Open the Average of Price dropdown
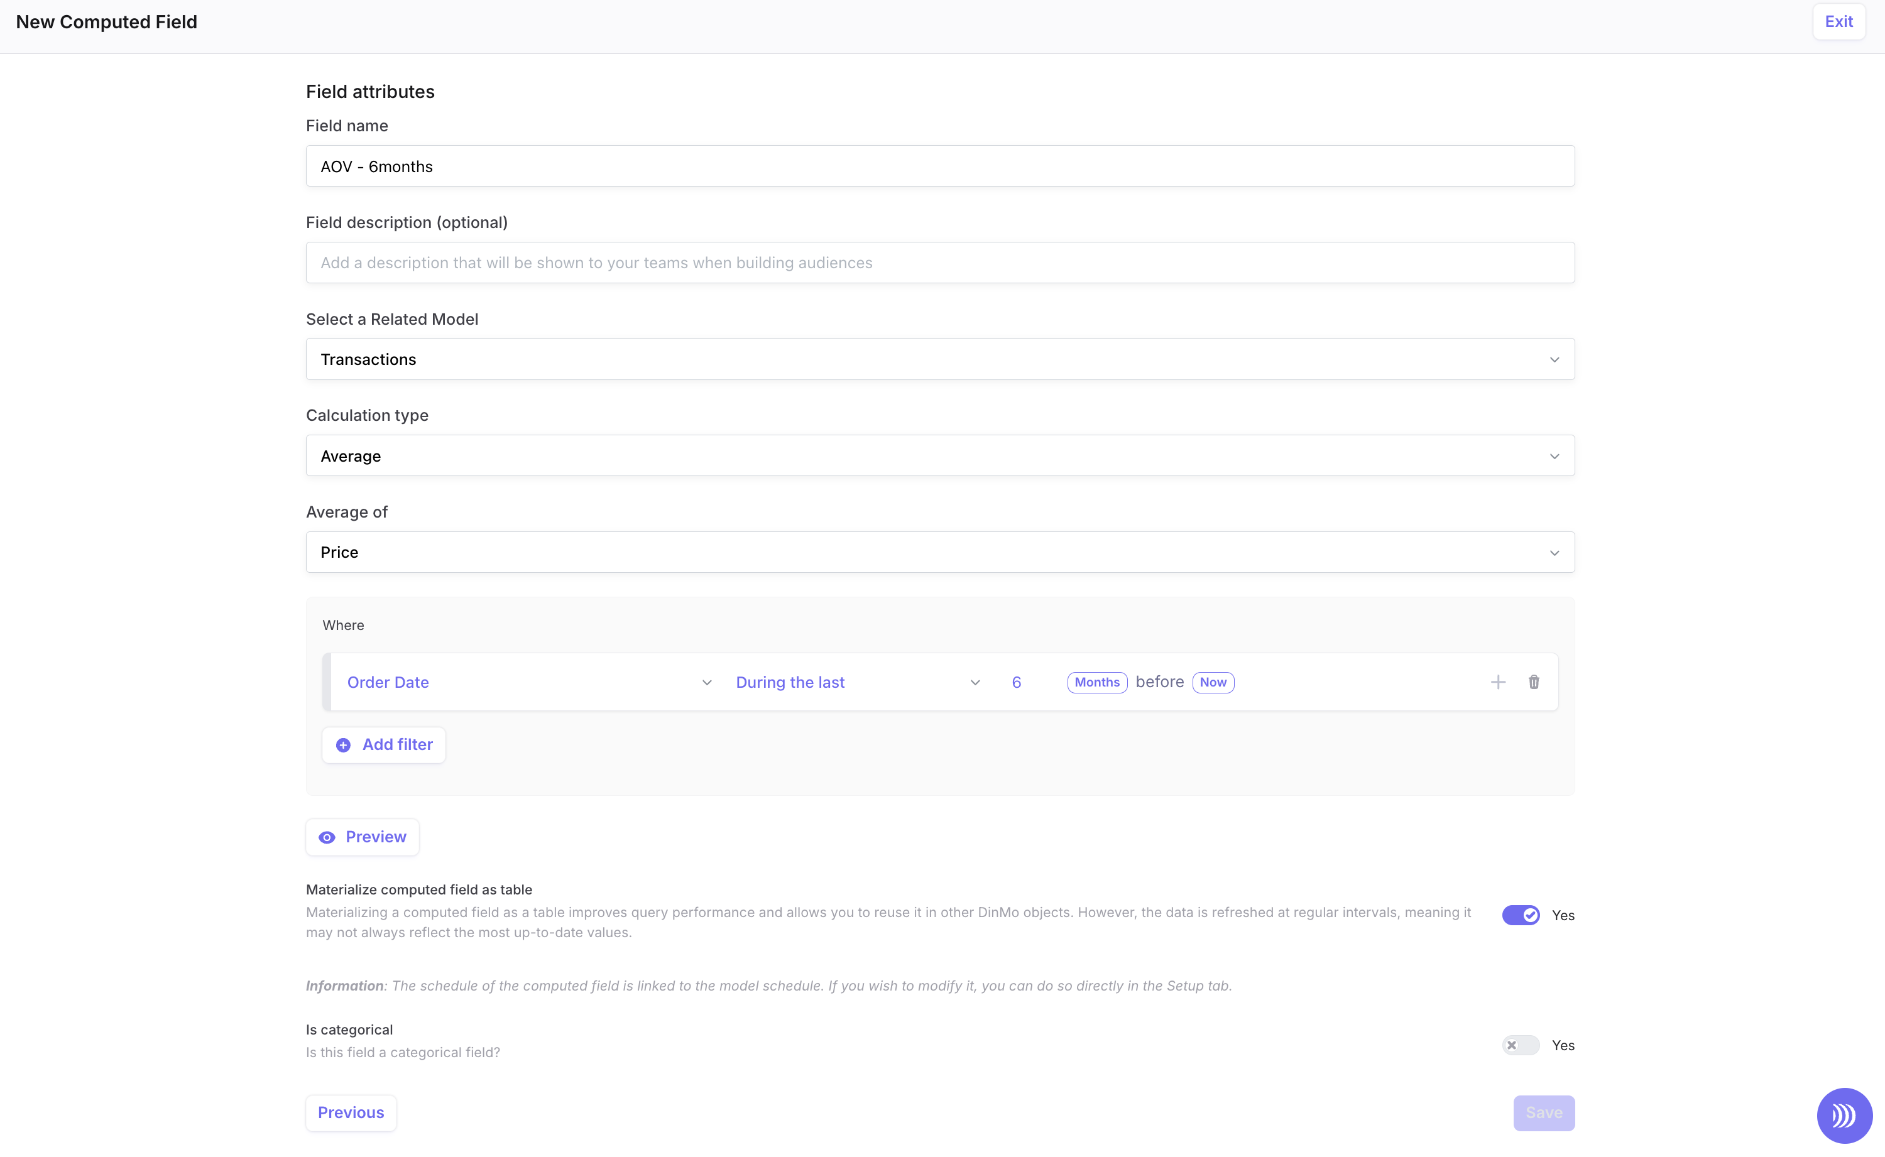 pyautogui.click(x=940, y=551)
